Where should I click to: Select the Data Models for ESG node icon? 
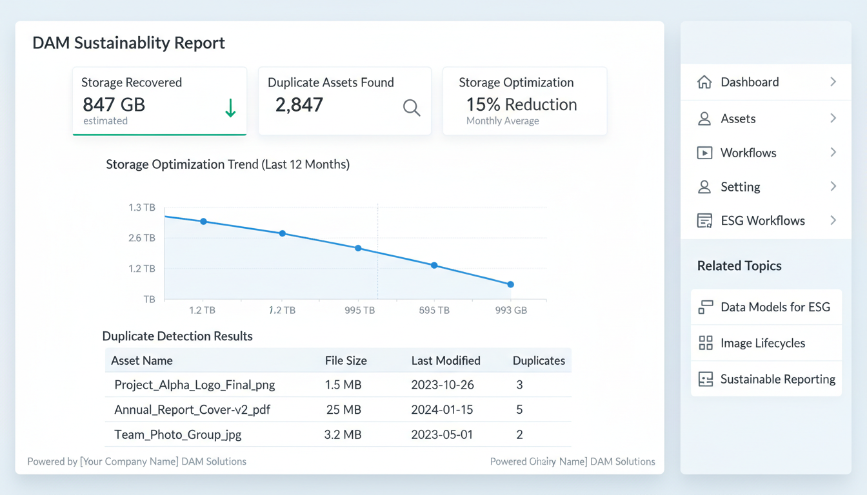[705, 307]
